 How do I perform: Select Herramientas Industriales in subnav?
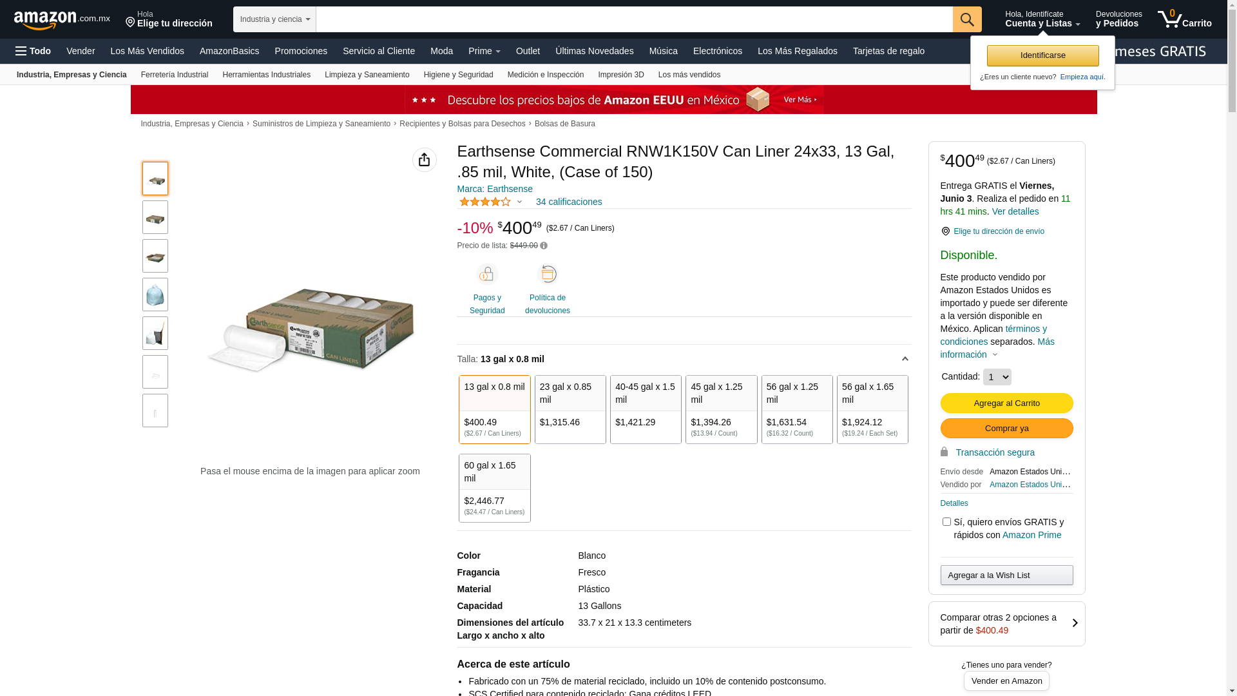266,75
